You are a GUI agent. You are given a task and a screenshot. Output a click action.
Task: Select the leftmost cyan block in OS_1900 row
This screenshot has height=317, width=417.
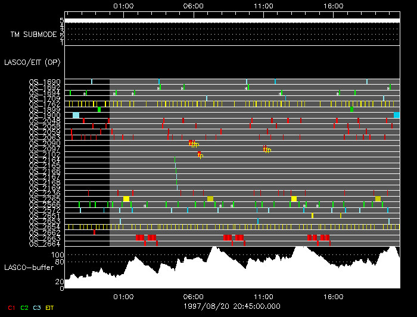coord(76,115)
